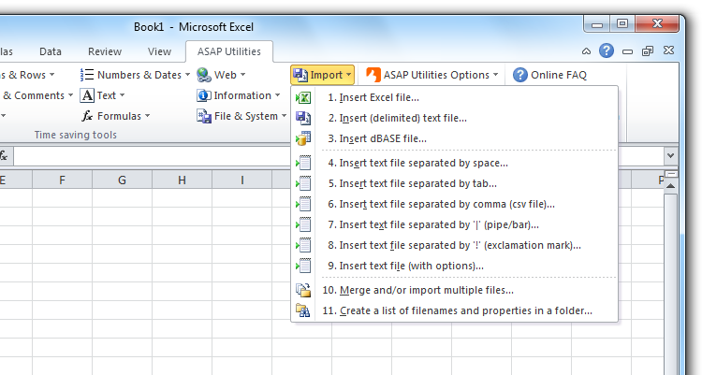Click the ASAP Utilities ribbon tab
This screenshot has height=375, width=702.
click(228, 51)
